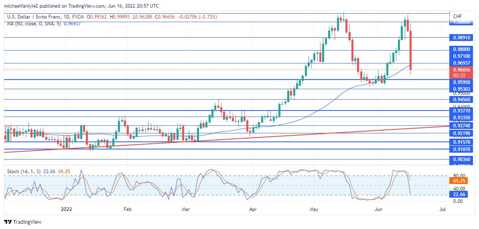The height and width of the screenshot is (229, 479).
Task: Click the CHF currency label on price axis
Action: (x=457, y=16)
